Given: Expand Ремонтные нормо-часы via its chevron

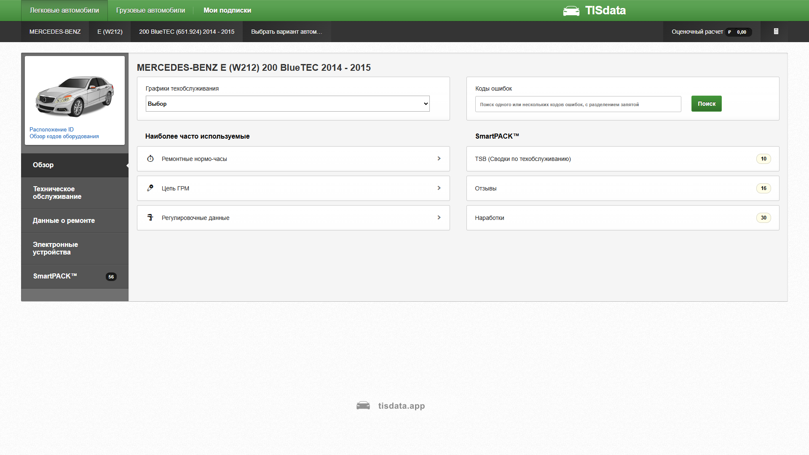Looking at the screenshot, I should (439, 158).
